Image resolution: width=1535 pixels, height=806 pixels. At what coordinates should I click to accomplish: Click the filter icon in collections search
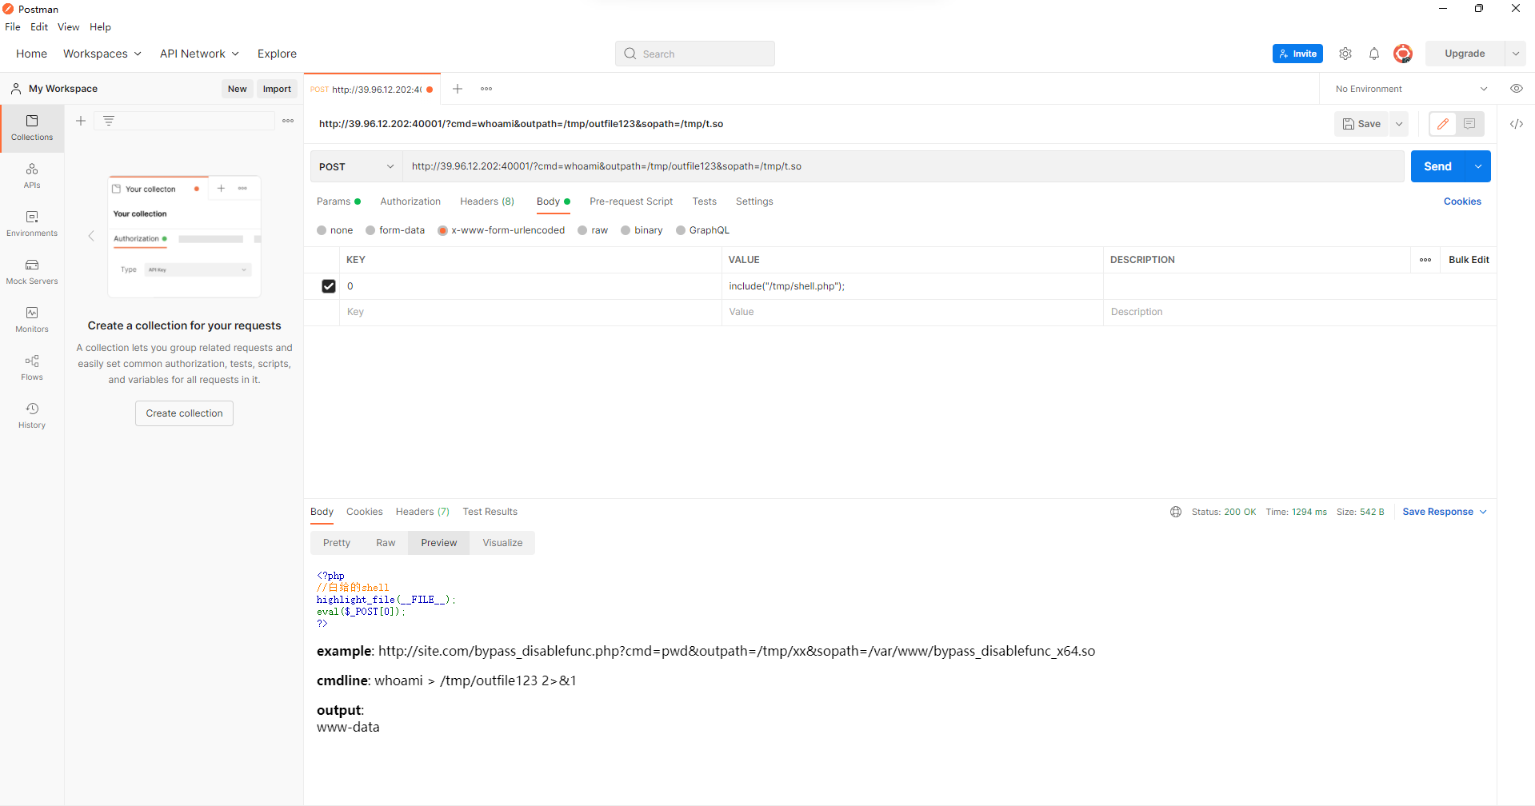point(109,121)
